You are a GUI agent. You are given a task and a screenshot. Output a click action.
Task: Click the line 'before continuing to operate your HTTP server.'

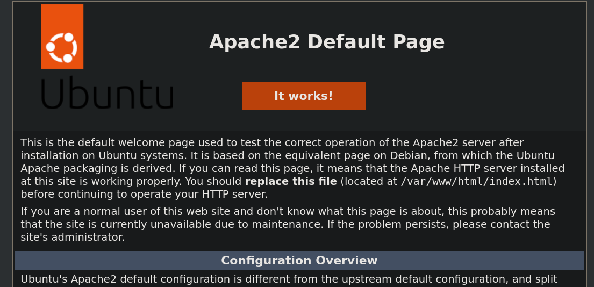144,195
